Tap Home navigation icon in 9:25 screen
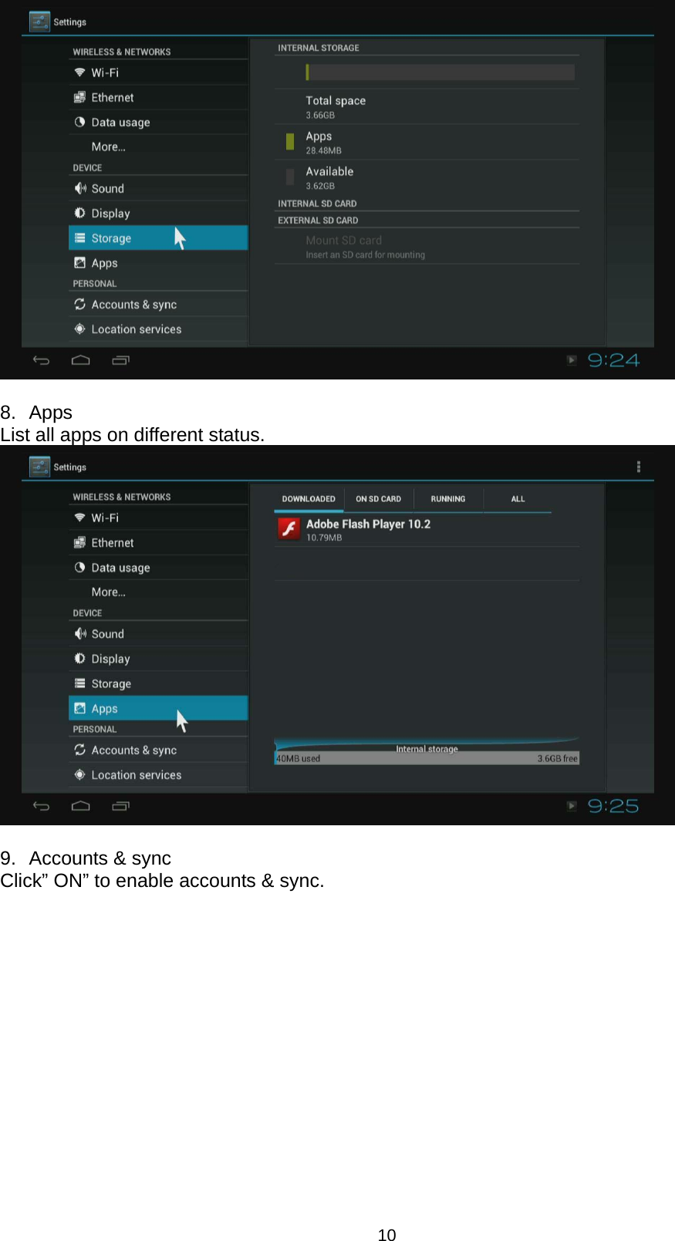 (81, 806)
